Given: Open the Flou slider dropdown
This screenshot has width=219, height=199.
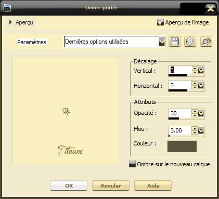Looking at the screenshot, I should point(201,130).
